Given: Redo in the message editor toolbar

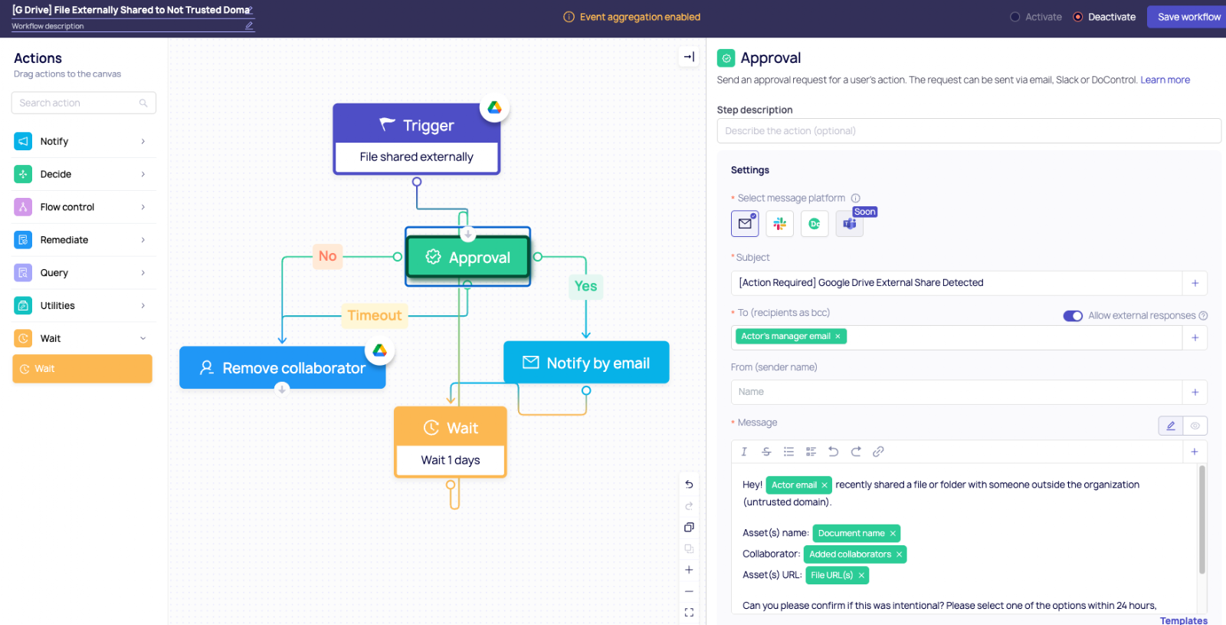Looking at the screenshot, I should (x=856, y=452).
